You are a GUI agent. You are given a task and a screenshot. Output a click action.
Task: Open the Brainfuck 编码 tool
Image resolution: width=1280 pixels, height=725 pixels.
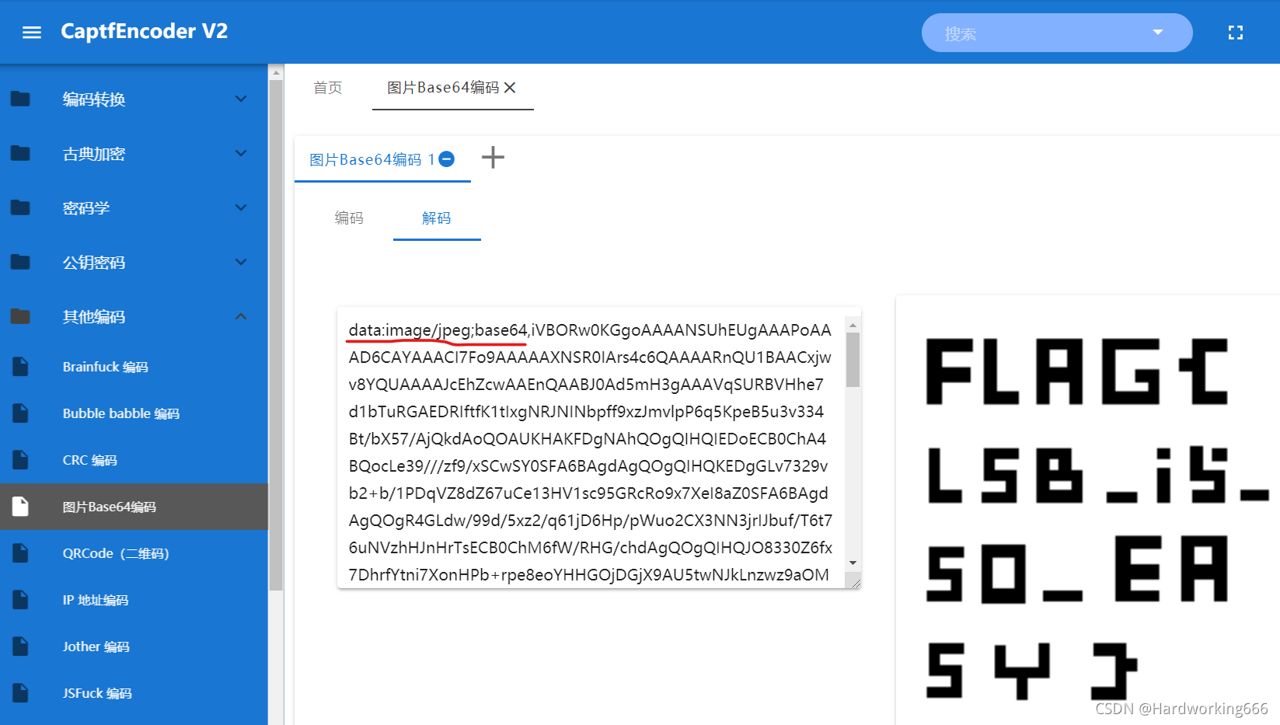(x=105, y=367)
